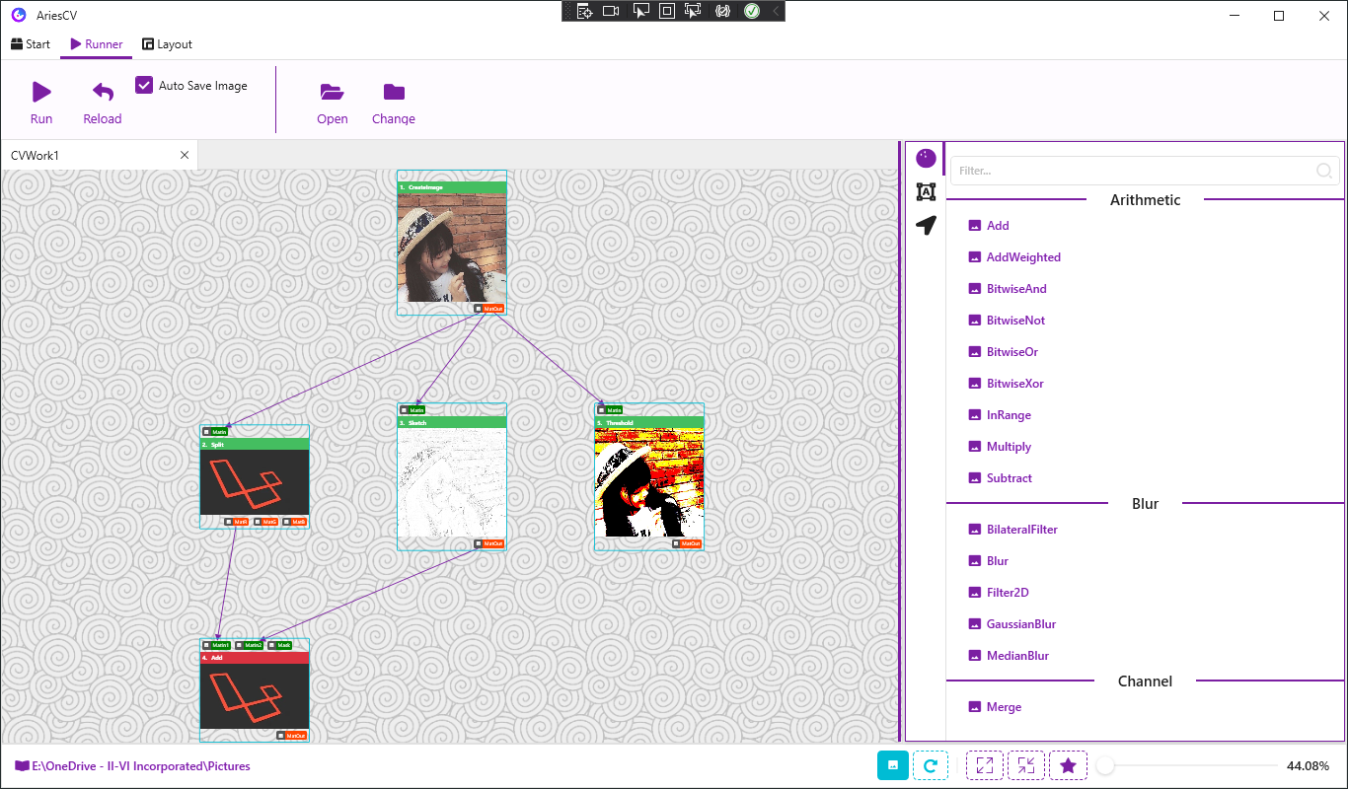Viewport: 1348px width, 789px height.
Task: Select BitwiseAnd in the node list
Action: [x=1016, y=289]
